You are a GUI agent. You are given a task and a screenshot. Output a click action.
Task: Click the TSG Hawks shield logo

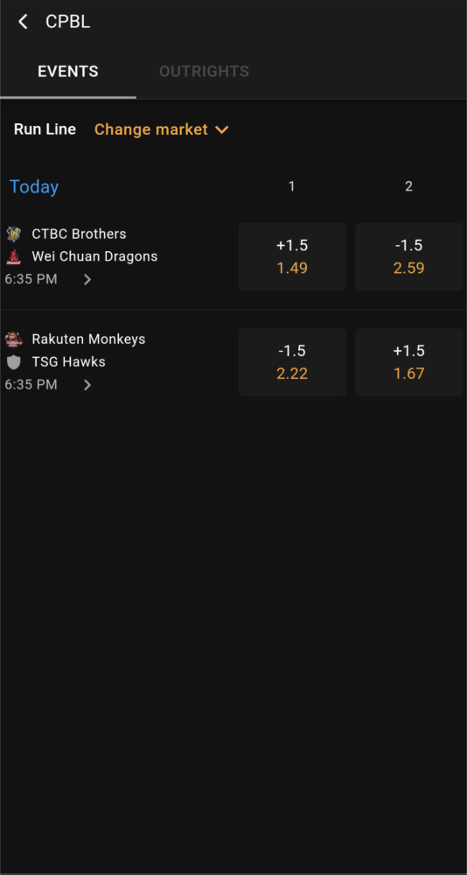13,362
